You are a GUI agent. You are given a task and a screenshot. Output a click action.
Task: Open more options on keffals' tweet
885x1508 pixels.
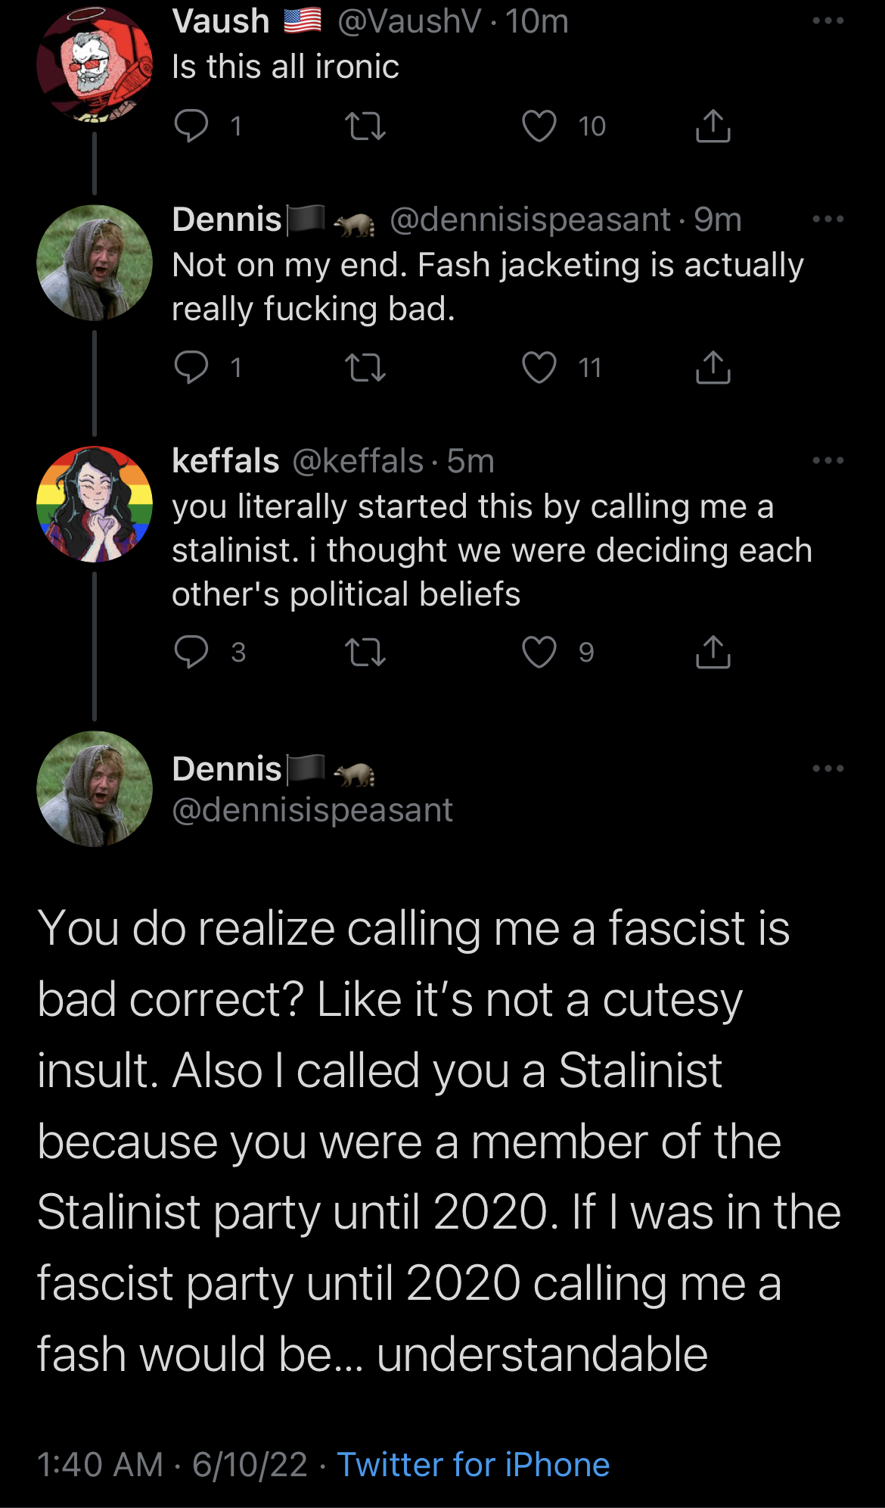828,460
